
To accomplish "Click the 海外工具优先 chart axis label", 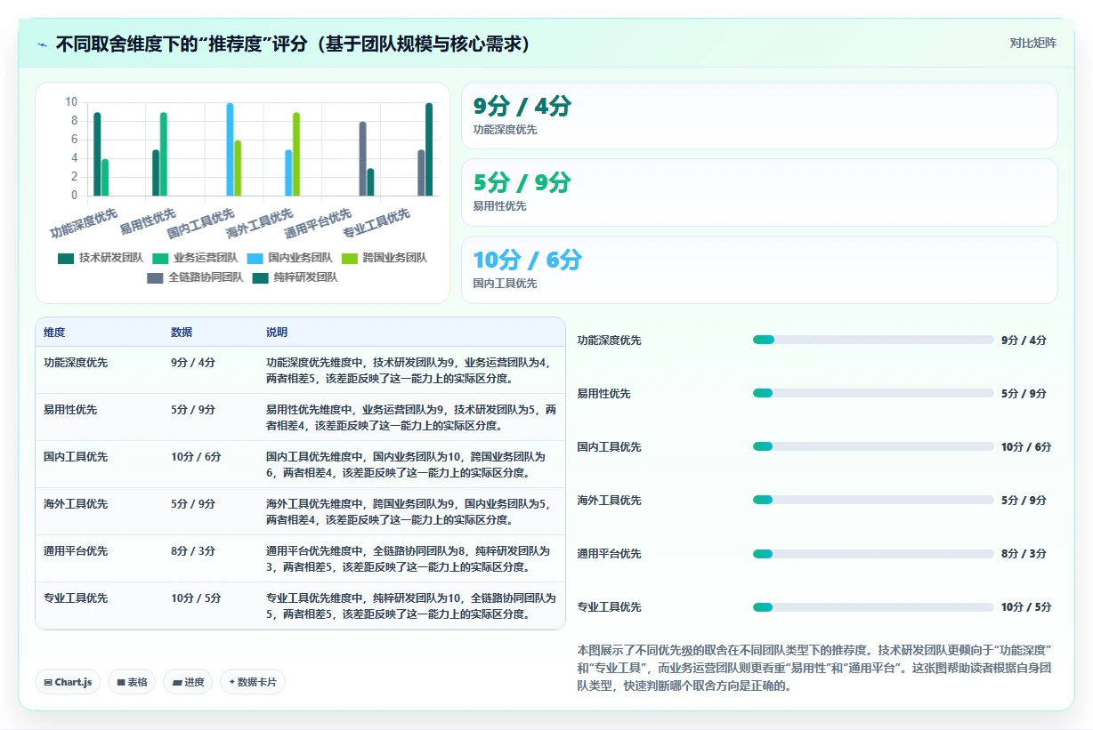I will pos(261,222).
